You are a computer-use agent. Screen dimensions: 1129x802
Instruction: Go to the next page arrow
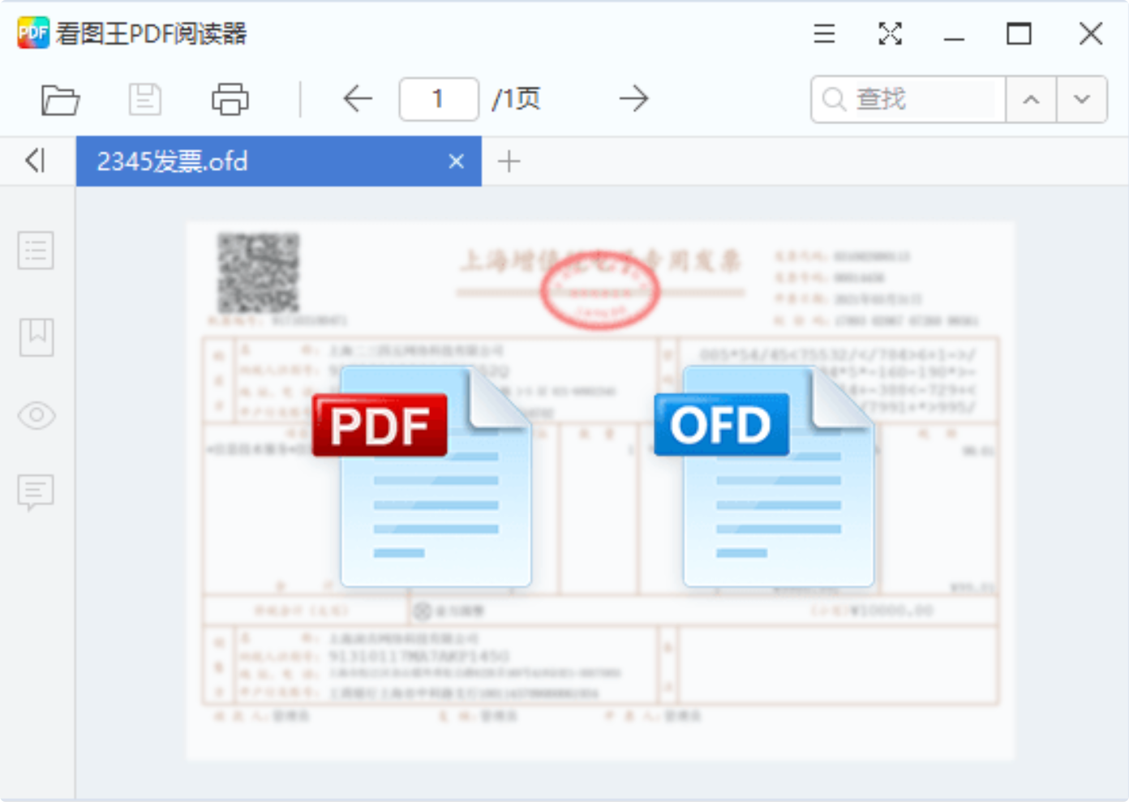pyautogui.click(x=633, y=99)
